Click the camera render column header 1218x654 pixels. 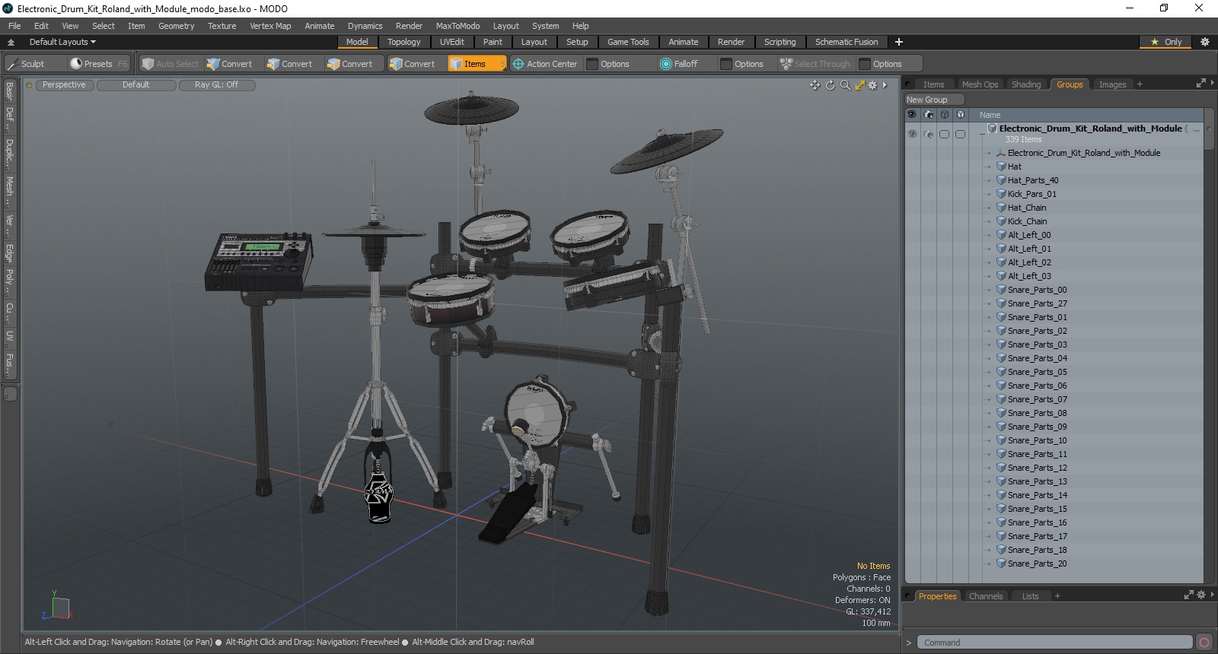928,114
